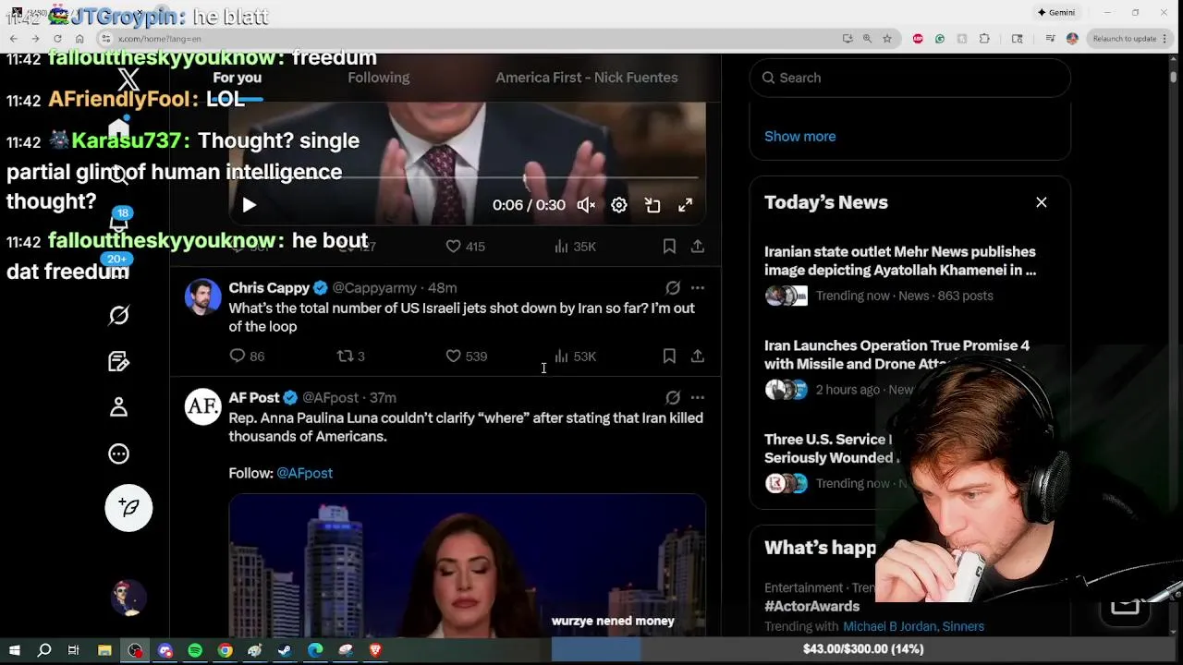Open Steam from the taskbar
Screen dimensions: 1183x665
click(285, 650)
